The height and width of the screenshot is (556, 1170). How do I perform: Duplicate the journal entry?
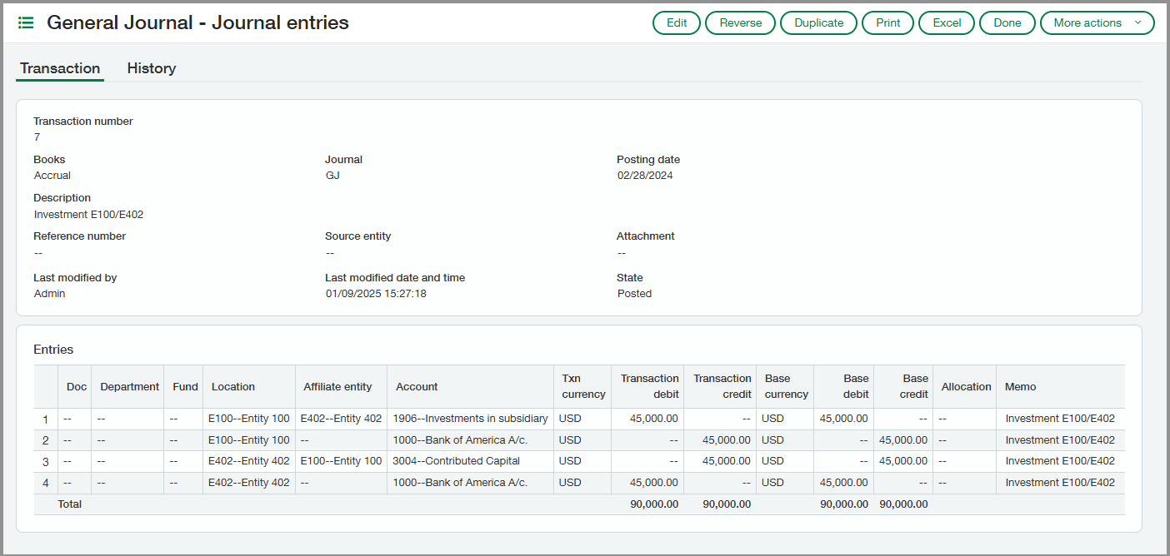click(x=818, y=23)
